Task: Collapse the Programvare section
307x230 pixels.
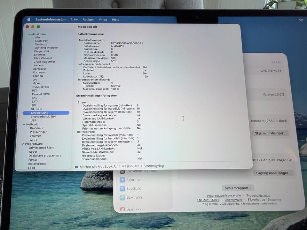Action: pos(23,144)
